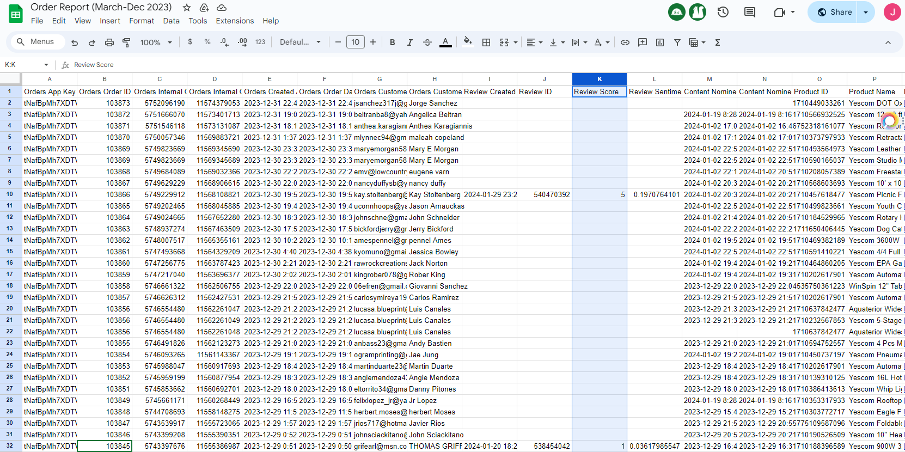
Task: Open the text color picker
Action: pos(445,42)
